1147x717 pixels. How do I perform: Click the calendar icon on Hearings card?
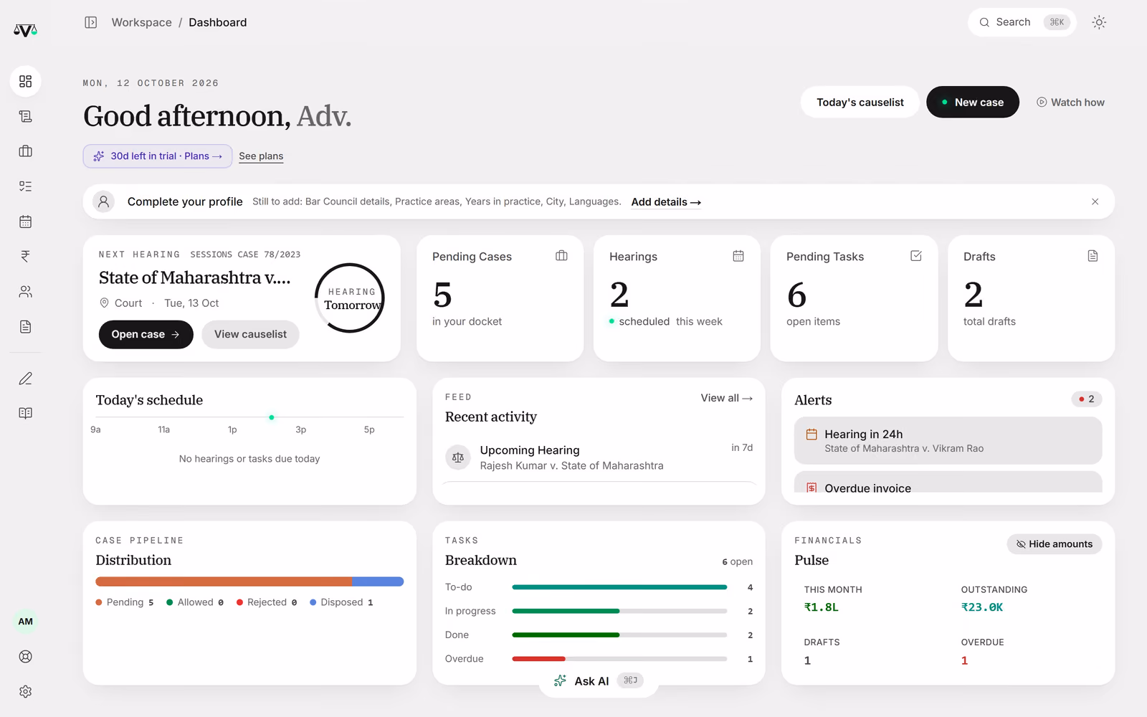click(x=738, y=256)
